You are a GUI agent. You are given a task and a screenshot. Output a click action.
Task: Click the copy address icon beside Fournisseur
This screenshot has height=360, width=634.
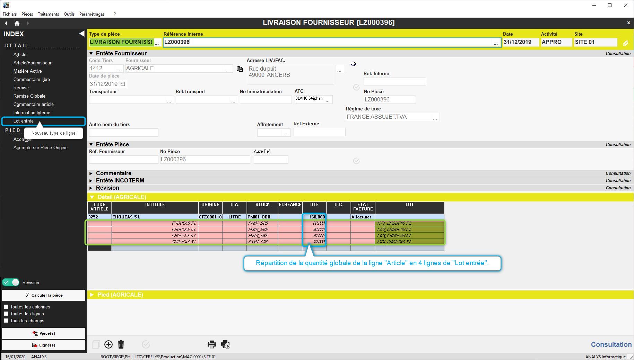click(240, 69)
